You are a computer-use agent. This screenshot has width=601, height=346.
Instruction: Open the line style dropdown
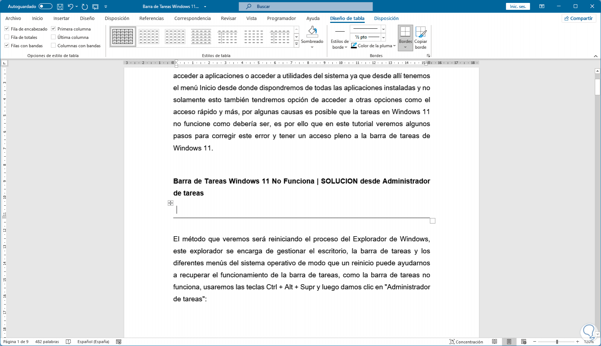pos(383,29)
